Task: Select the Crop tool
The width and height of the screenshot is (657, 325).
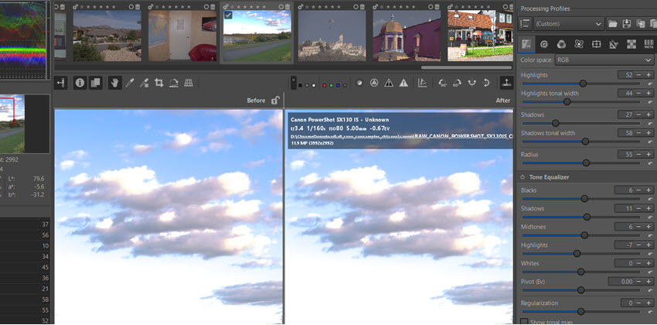Action: click(158, 83)
